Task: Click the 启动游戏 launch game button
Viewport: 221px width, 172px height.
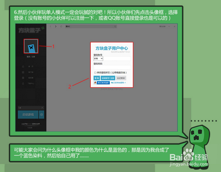Action: click(x=28, y=114)
